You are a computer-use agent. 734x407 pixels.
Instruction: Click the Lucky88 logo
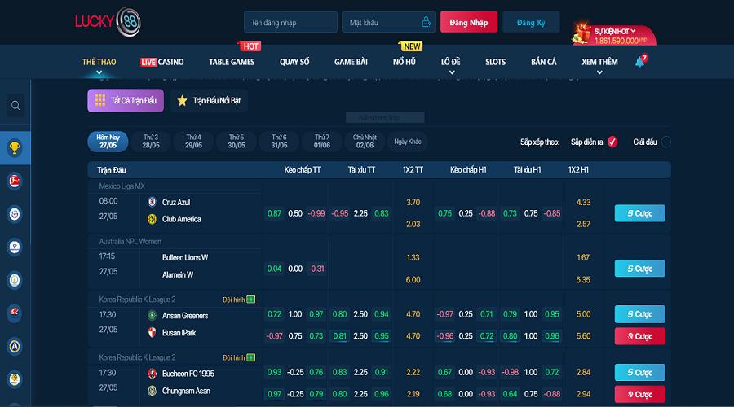click(108, 21)
